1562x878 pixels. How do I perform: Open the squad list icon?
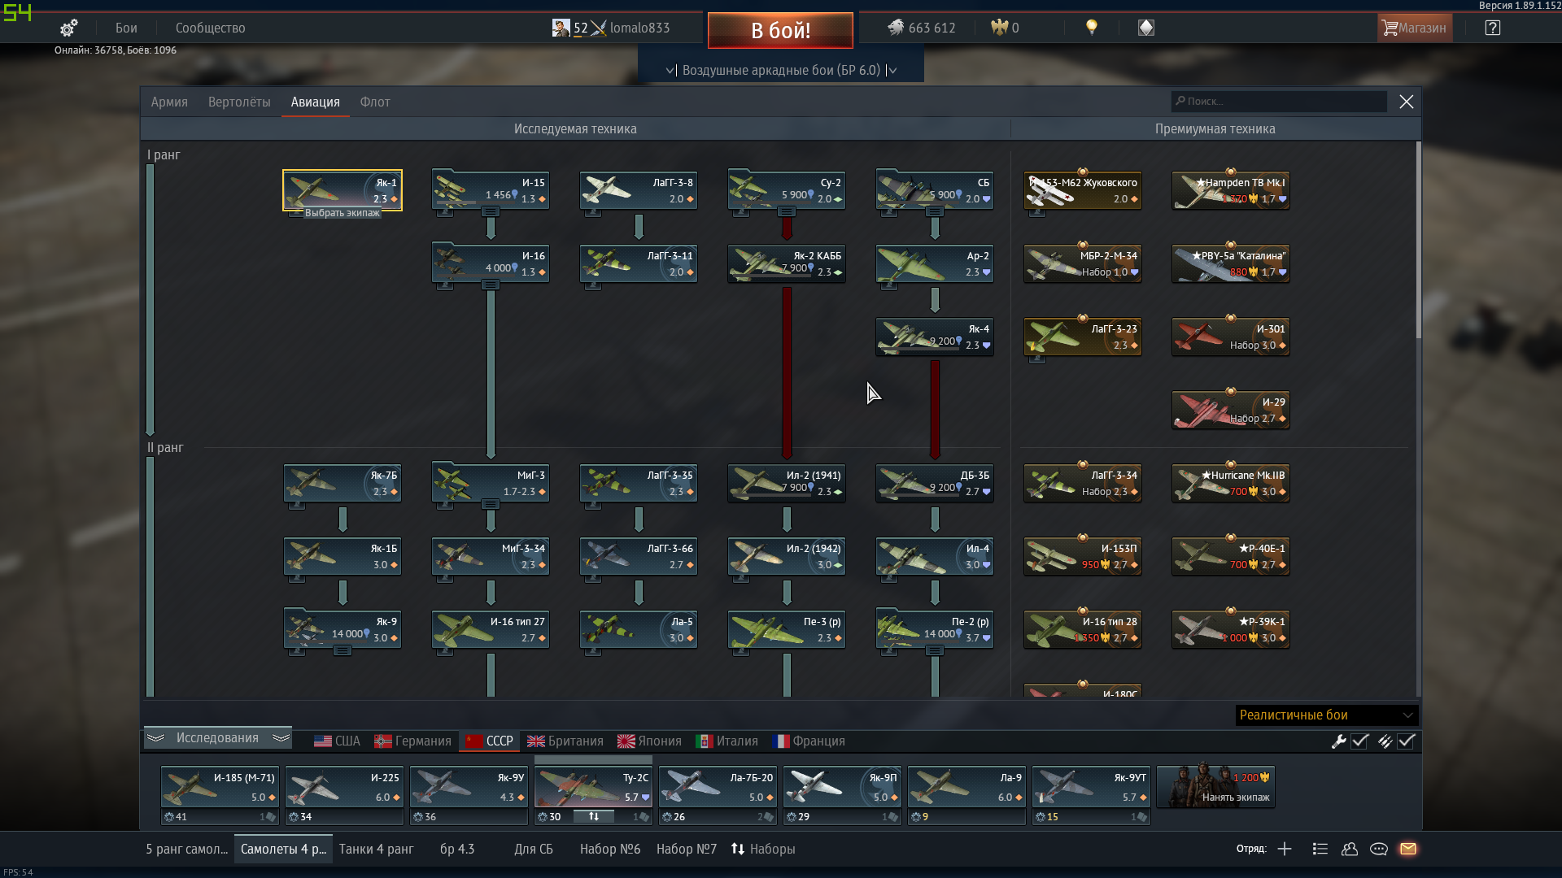point(1320,849)
